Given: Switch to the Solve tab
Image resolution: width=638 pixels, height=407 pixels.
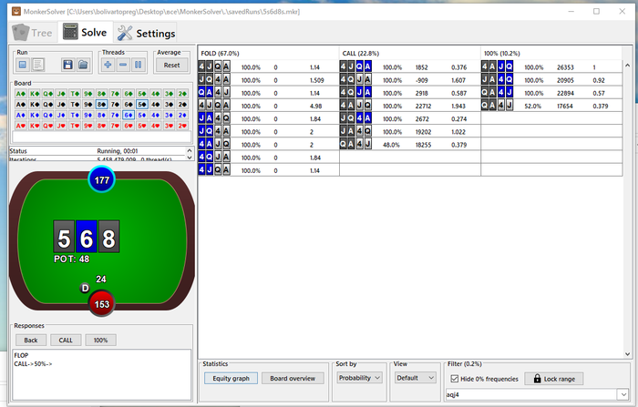Looking at the screenshot, I should click(85, 32).
